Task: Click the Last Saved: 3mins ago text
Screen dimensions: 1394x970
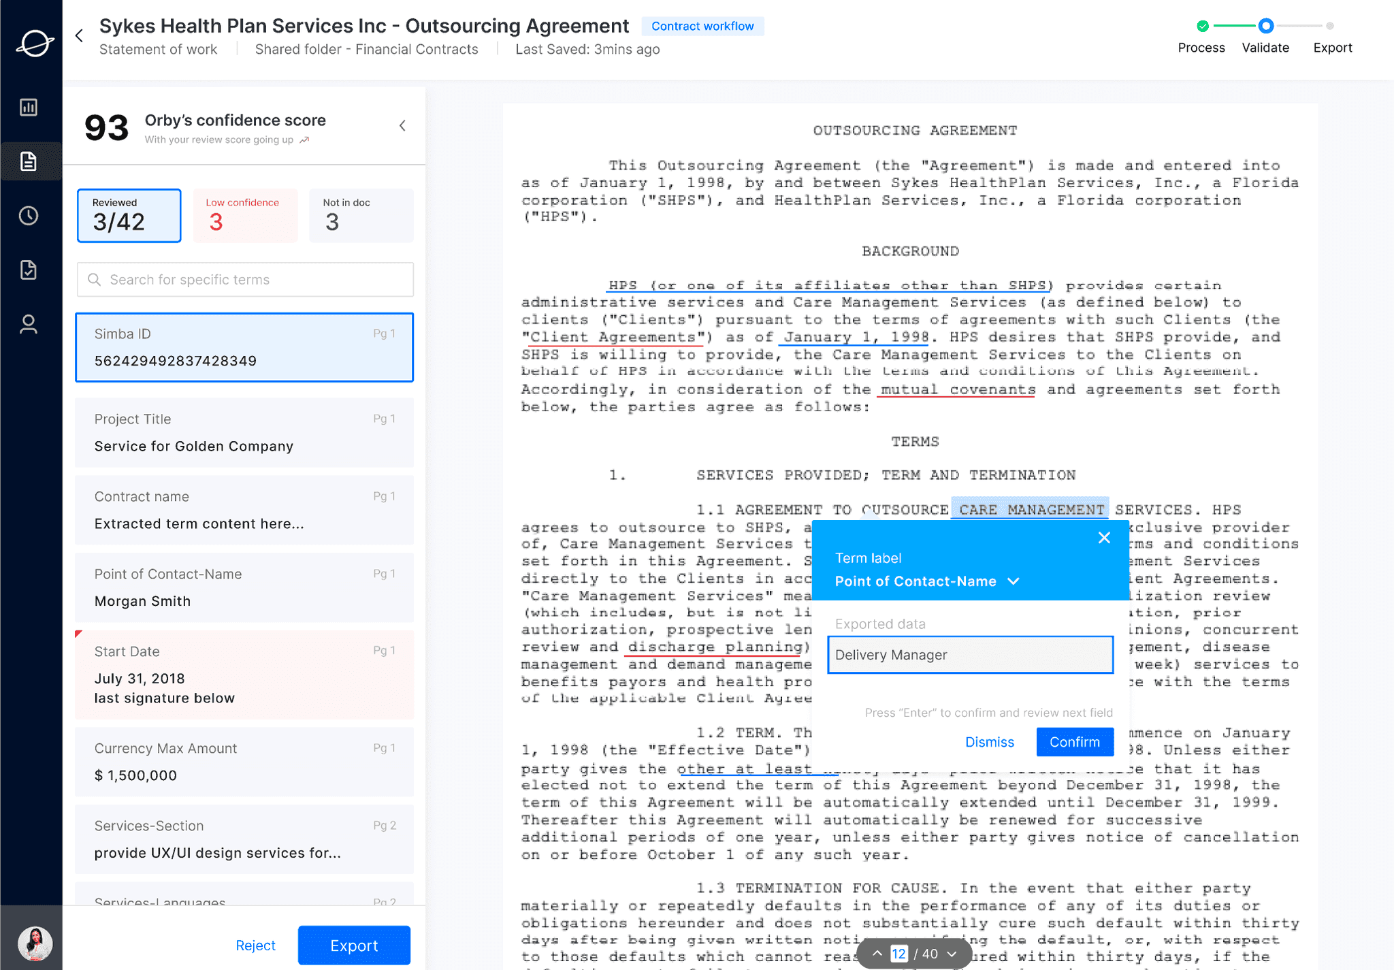Action: click(x=587, y=49)
